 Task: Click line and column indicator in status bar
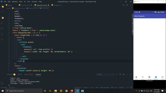(x=78, y=88)
